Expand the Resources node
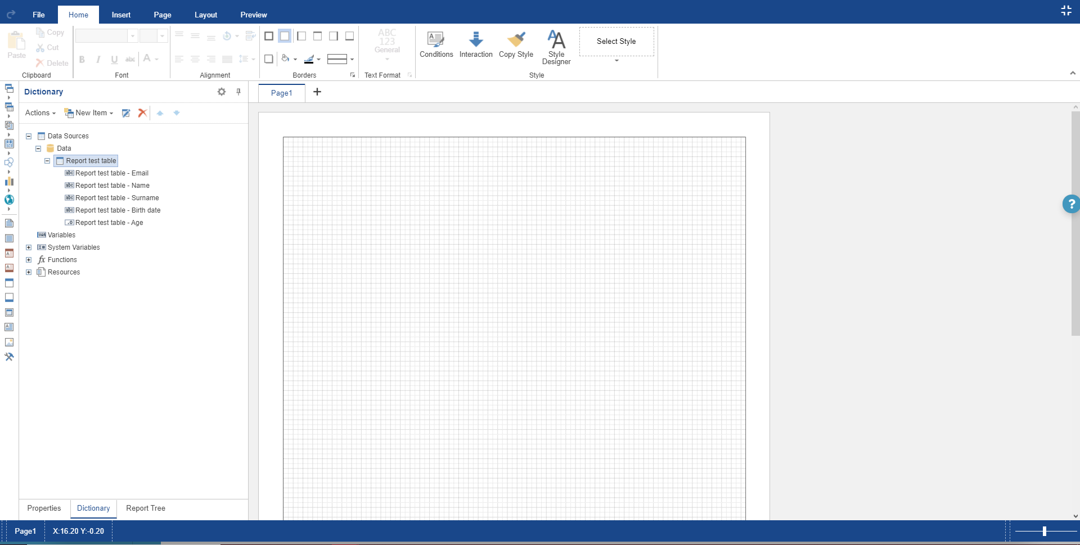 tap(29, 272)
